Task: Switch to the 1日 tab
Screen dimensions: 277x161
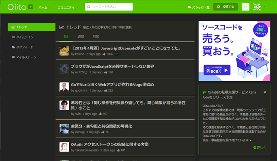Action: (x=66, y=36)
